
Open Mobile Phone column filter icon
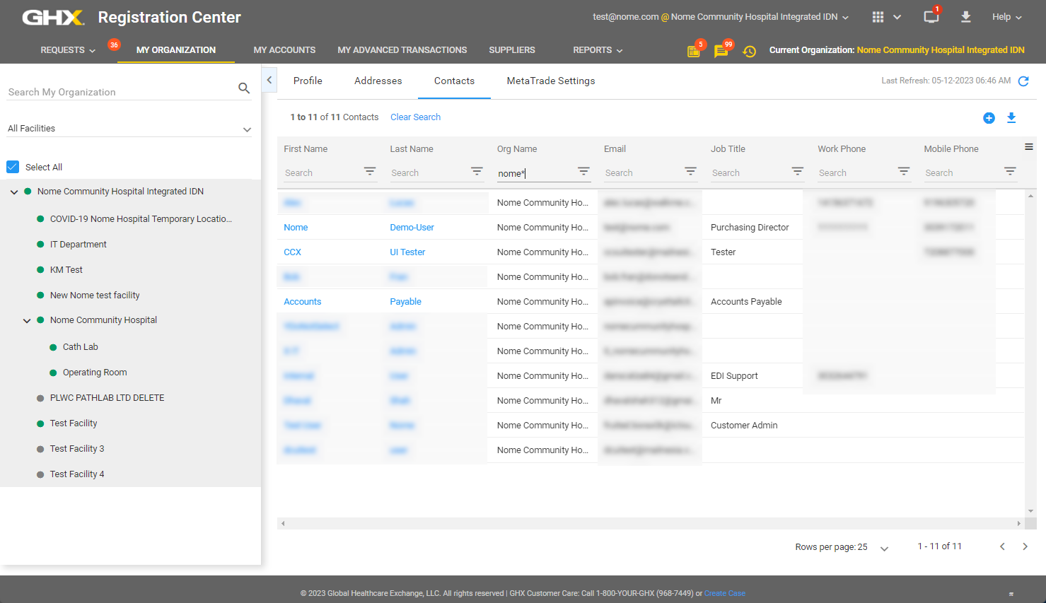point(1010,171)
